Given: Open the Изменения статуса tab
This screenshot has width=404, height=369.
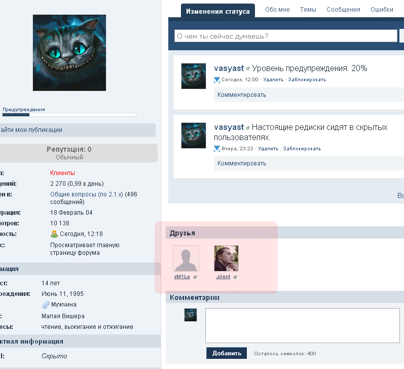Looking at the screenshot, I should coord(218,11).
